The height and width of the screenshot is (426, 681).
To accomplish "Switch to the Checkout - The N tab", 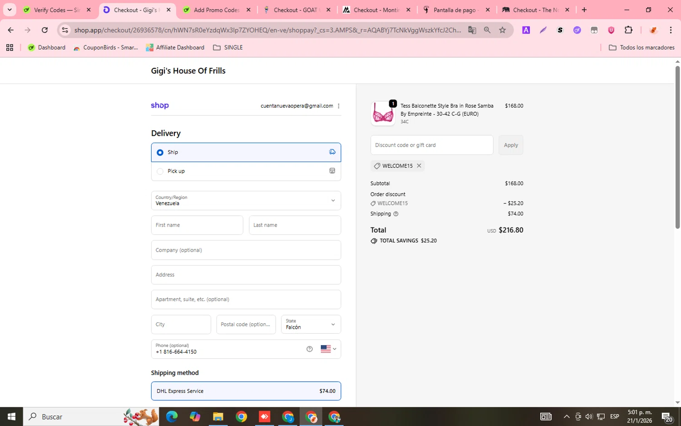I will pyautogui.click(x=536, y=10).
